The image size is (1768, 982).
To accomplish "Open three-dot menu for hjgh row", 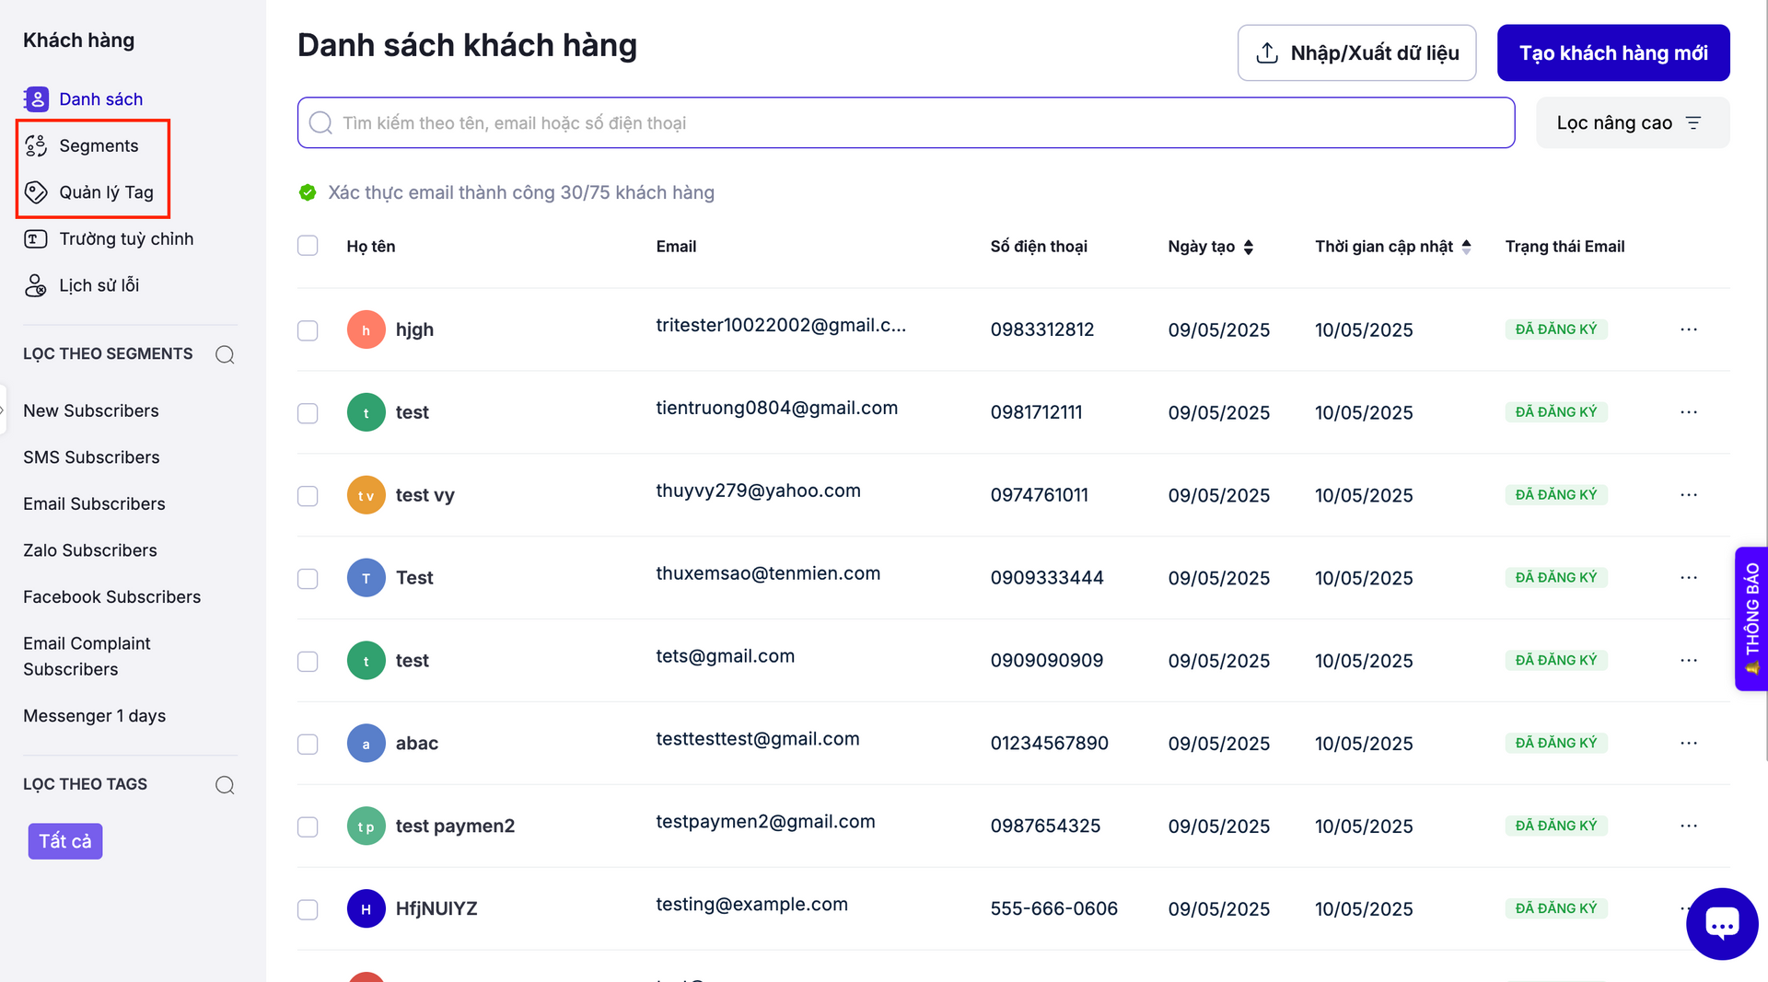I will coord(1688,329).
